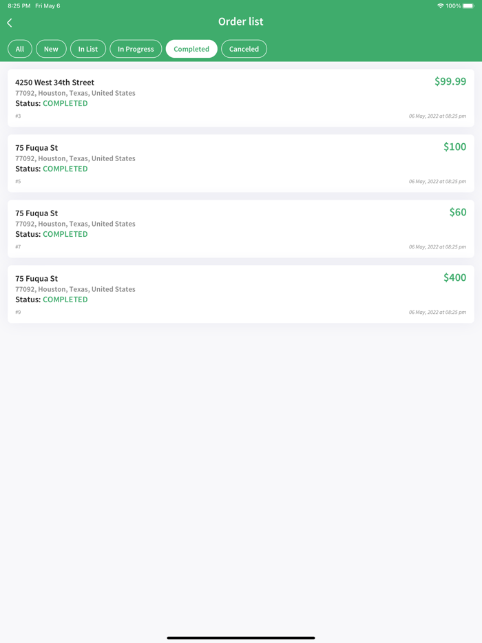Switch to the All orders tab

(x=20, y=49)
